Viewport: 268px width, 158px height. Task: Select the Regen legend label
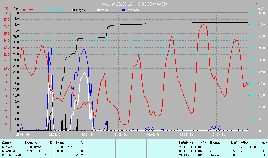[x=80, y=10]
